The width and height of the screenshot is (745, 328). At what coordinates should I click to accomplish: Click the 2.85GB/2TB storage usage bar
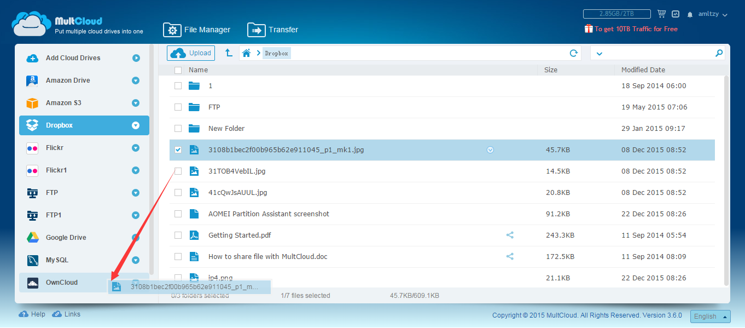(x=616, y=14)
